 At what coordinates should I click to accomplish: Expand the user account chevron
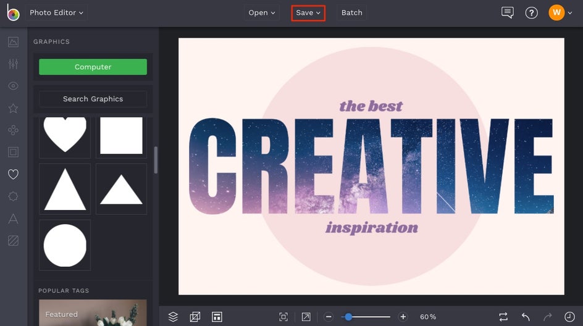tap(570, 13)
